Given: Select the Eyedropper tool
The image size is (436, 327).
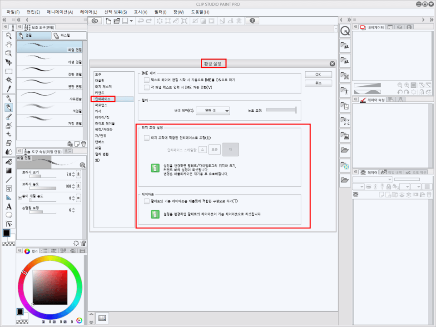Looking at the screenshot, I should pyautogui.click(x=9, y=89).
